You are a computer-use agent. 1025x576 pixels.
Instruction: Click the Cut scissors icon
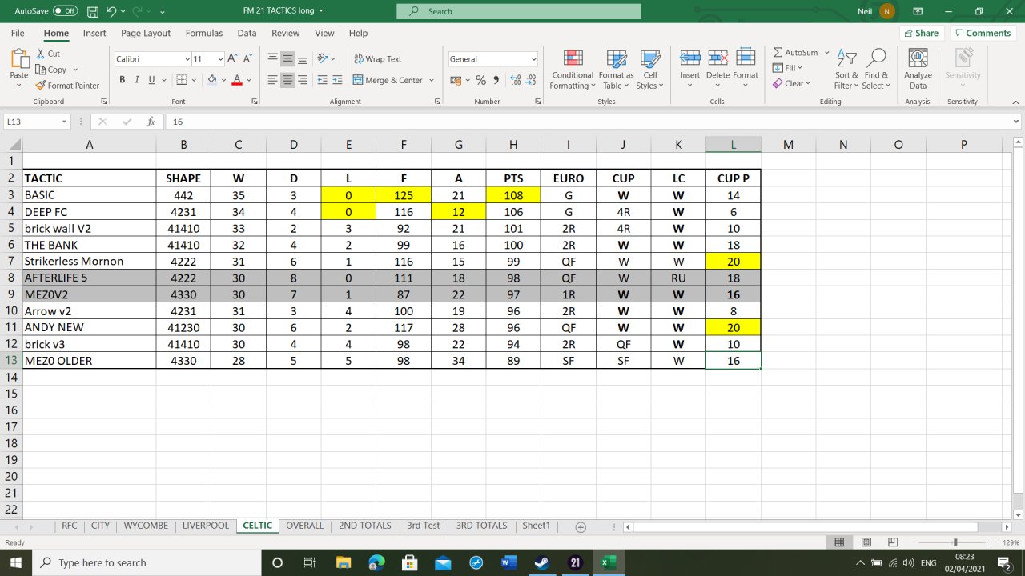click(41, 54)
